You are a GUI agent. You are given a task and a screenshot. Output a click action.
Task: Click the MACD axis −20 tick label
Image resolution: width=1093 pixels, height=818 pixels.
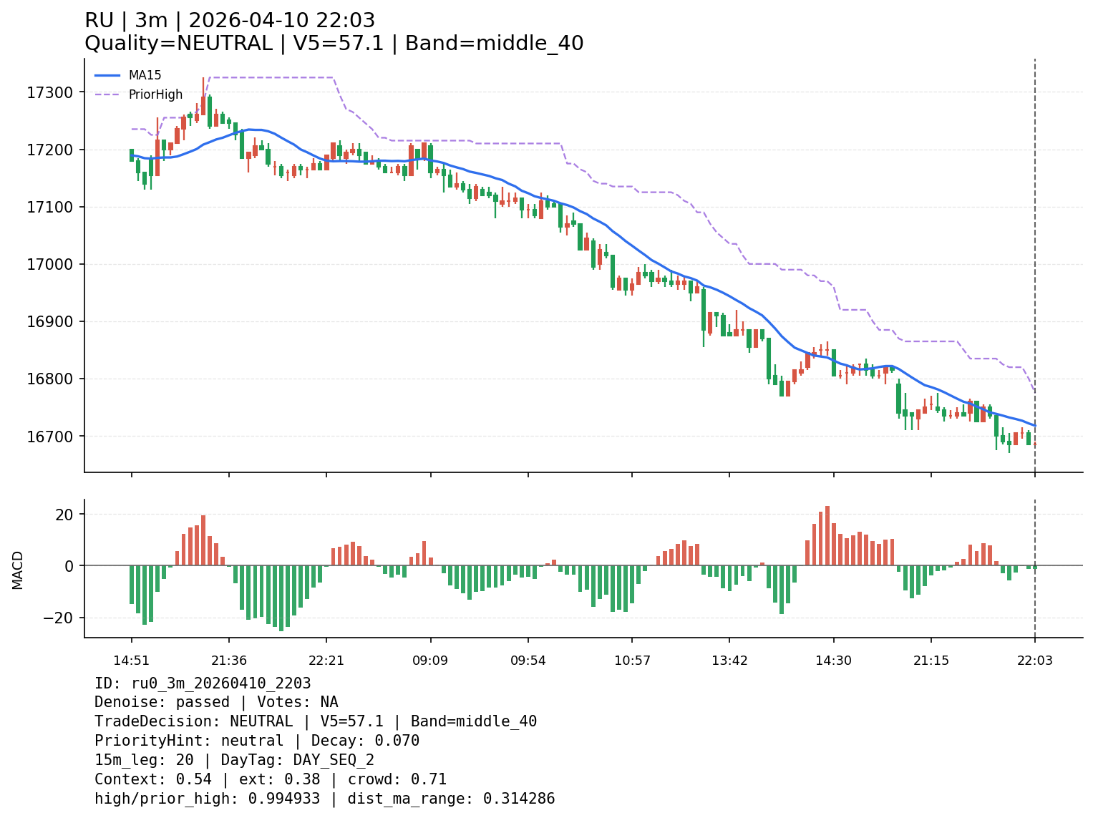click(60, 618)
